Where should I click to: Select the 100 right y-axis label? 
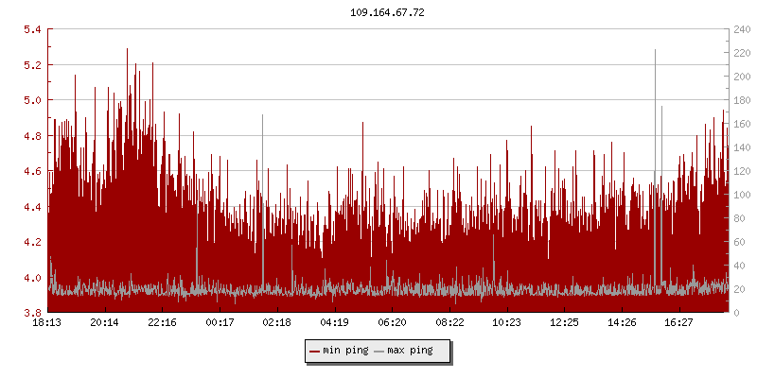(x=742, y=195)
